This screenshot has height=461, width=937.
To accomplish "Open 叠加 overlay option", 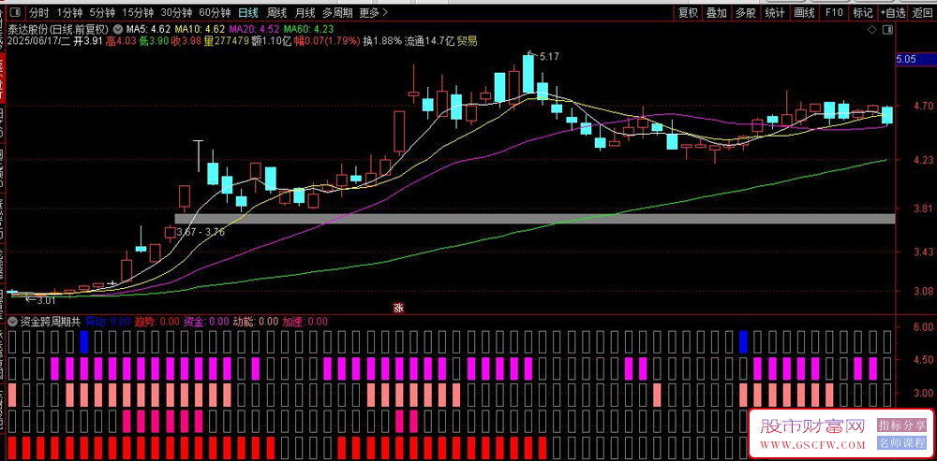I will (717, 12).
